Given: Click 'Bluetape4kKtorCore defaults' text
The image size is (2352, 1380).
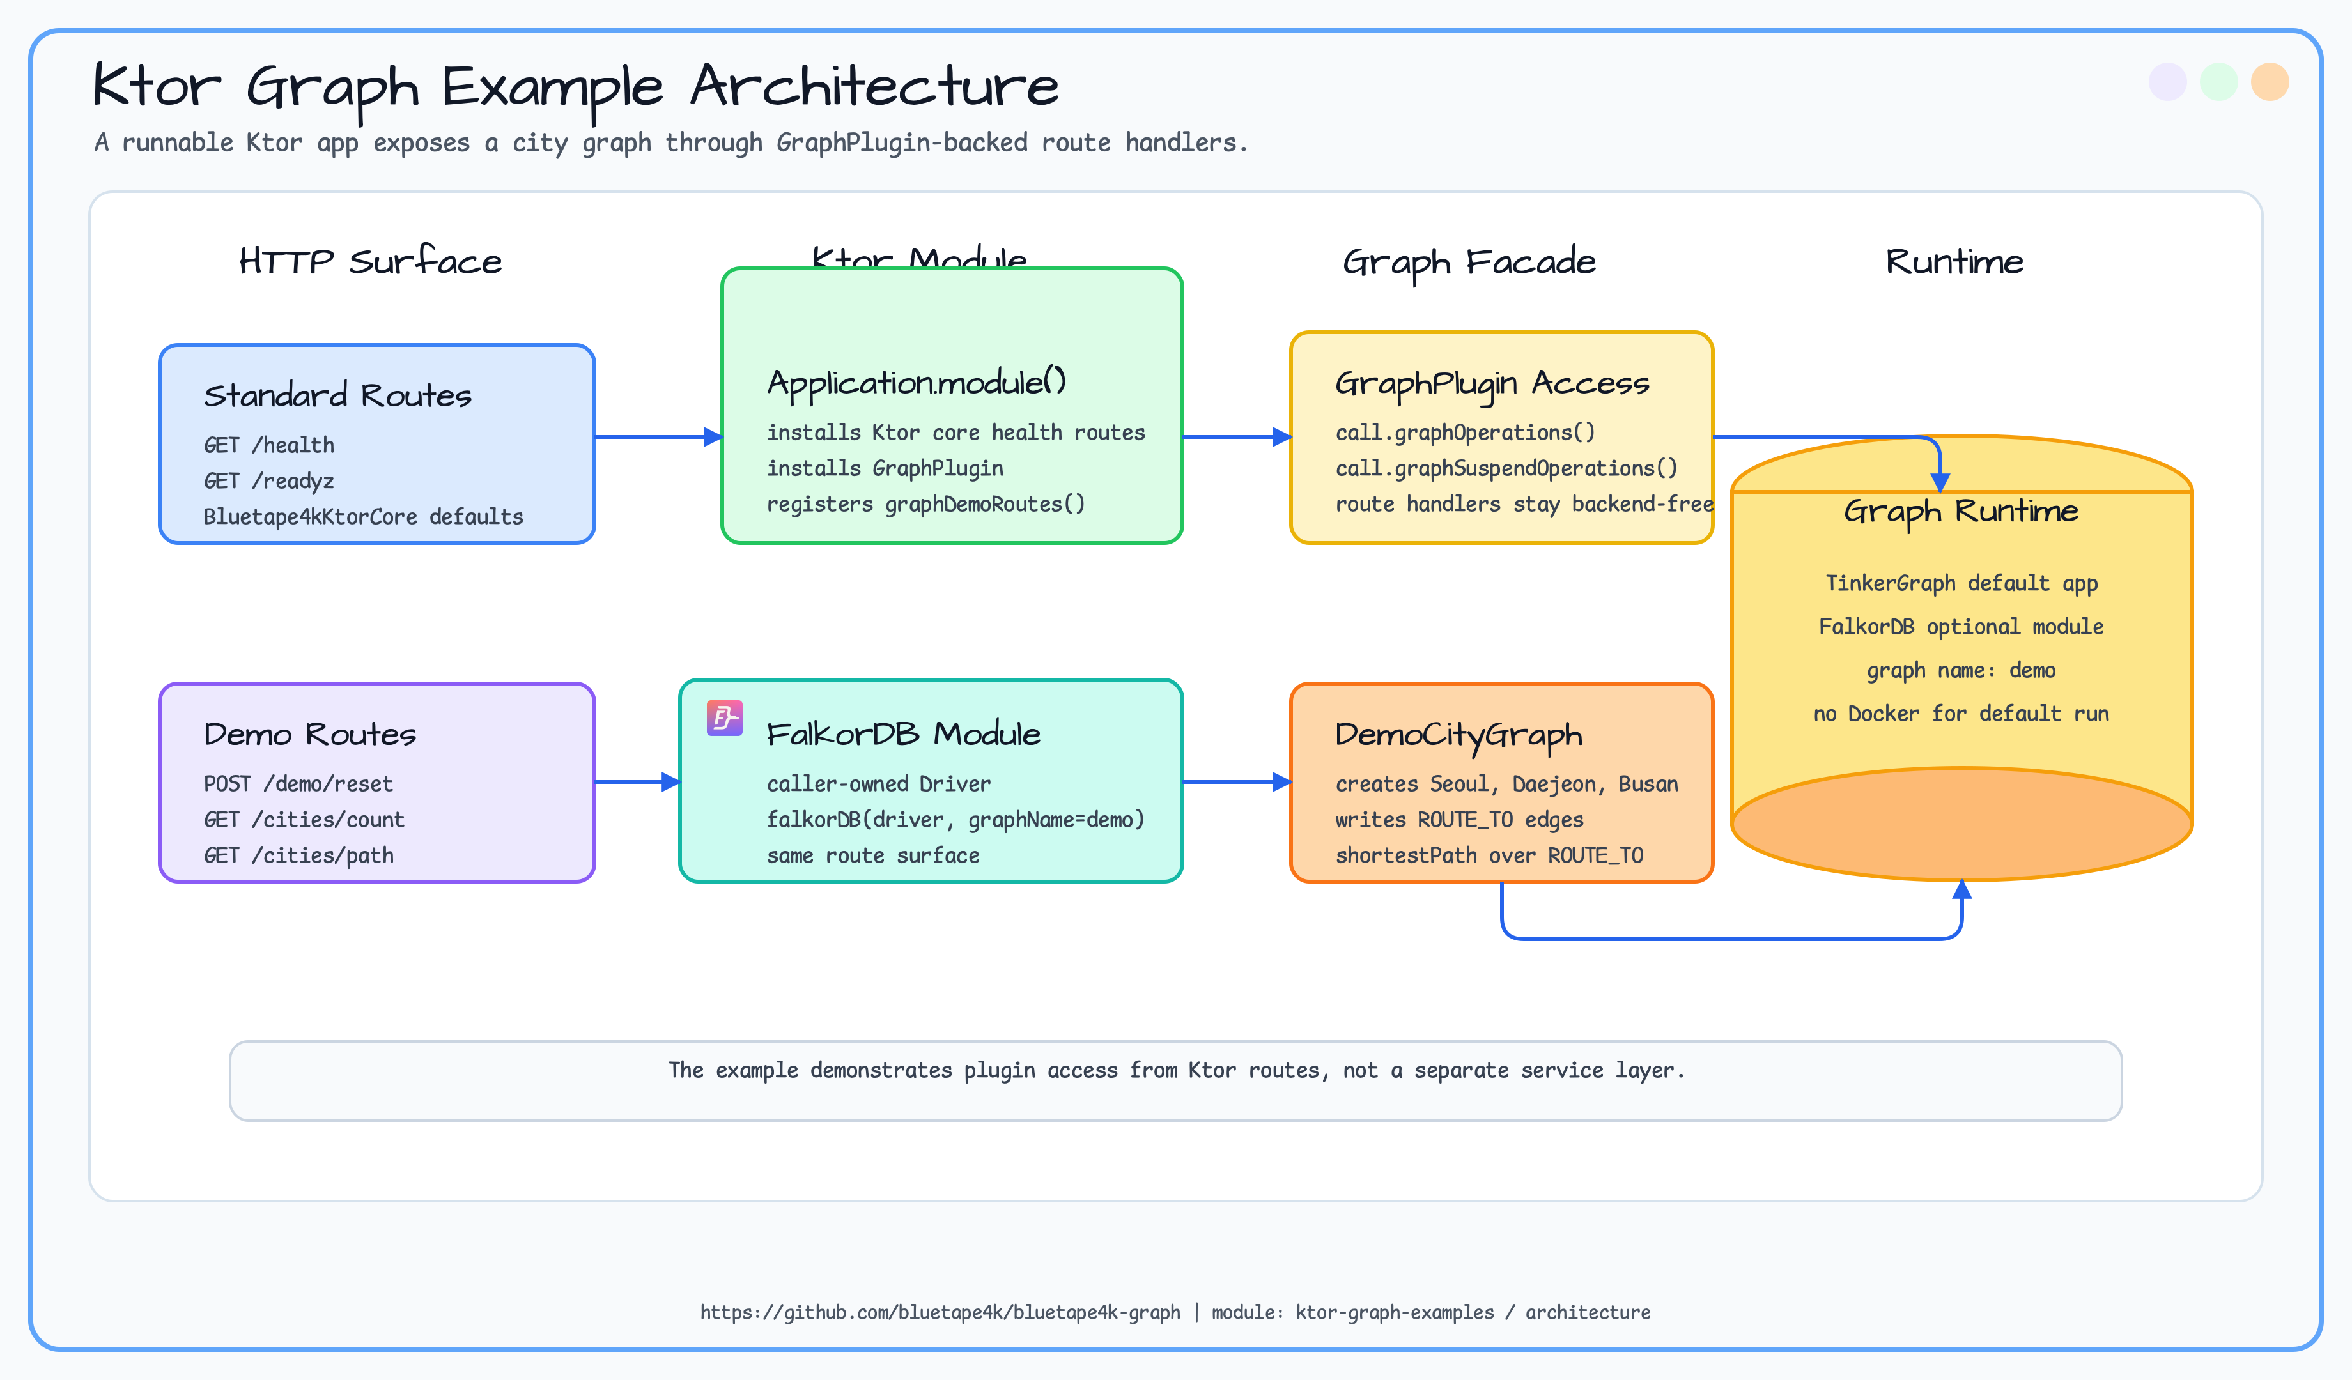Looking at the screenshot, I should click(x=363, y=516).
